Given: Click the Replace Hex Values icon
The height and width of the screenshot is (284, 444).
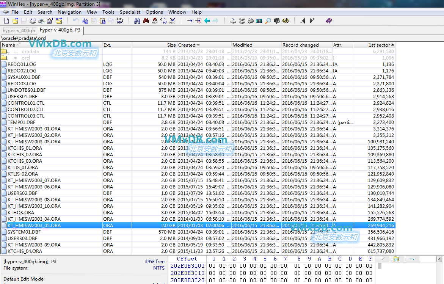Looking at the screenshot, I should 172,21.
